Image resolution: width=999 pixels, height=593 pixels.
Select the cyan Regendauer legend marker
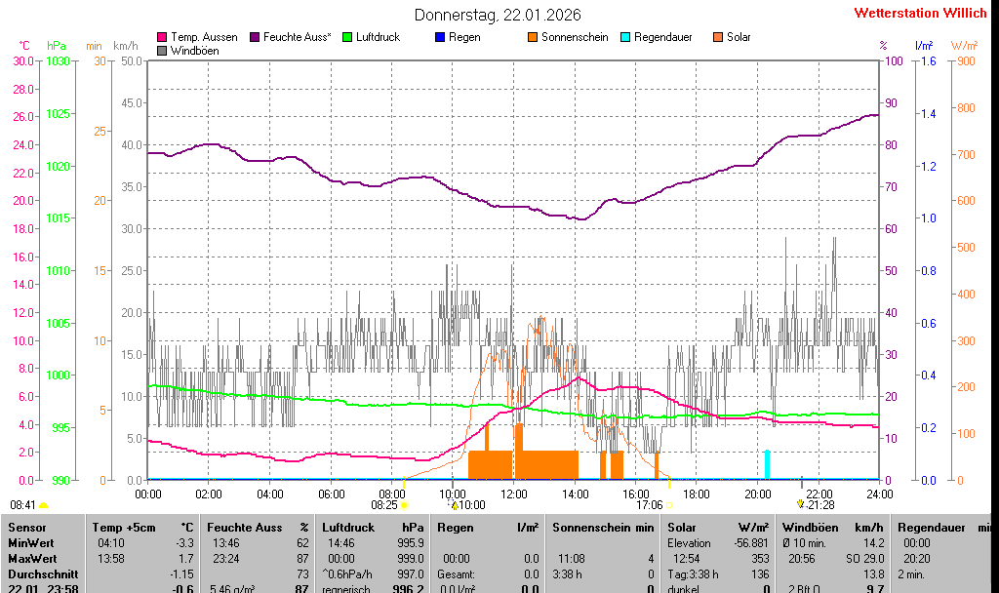[x=625, y=37]
